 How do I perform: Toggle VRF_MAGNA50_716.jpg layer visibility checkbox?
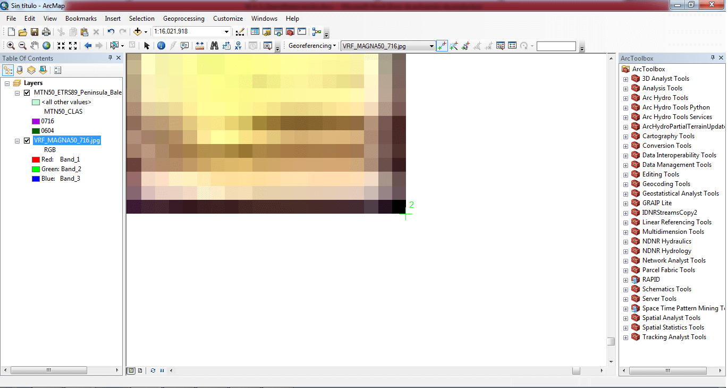[x=27, y=140]
